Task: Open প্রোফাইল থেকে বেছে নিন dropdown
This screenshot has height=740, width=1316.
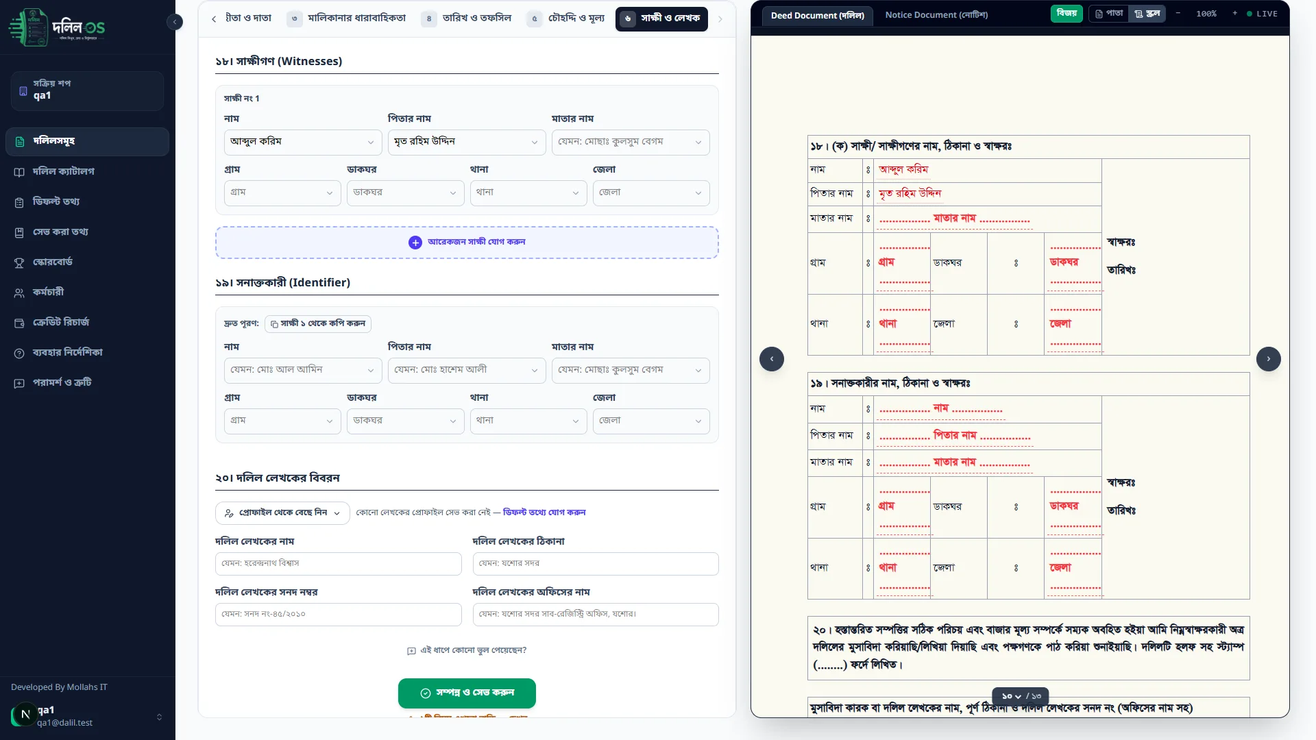Action: [282, 513]
